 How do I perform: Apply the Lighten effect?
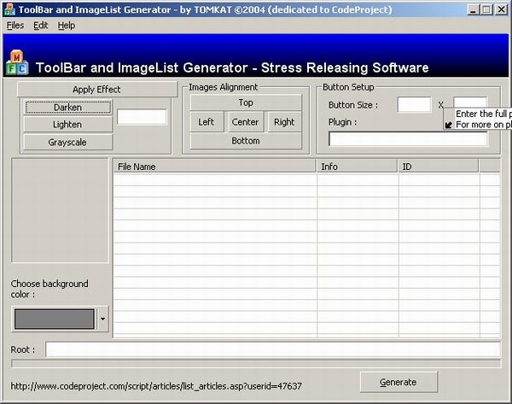pos(68,125)
